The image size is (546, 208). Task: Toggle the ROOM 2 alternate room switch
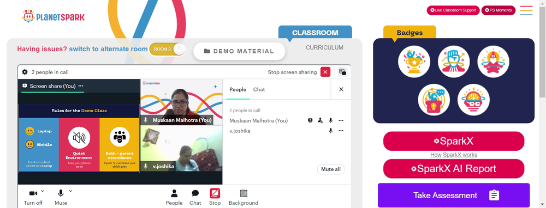click(x=168, y=50)
